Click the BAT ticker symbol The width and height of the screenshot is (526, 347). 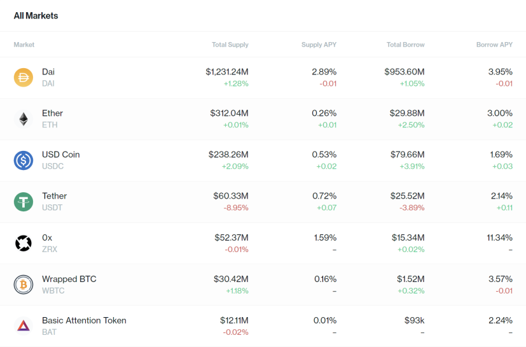(49, 332)
